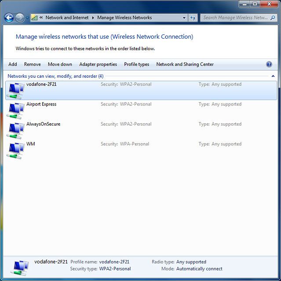Click the Move down toolbar command

[60, 64]
